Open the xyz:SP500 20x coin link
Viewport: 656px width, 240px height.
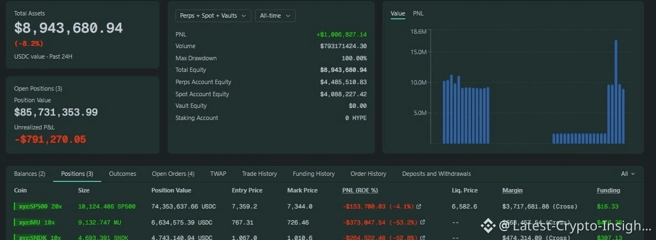point(39,207)
